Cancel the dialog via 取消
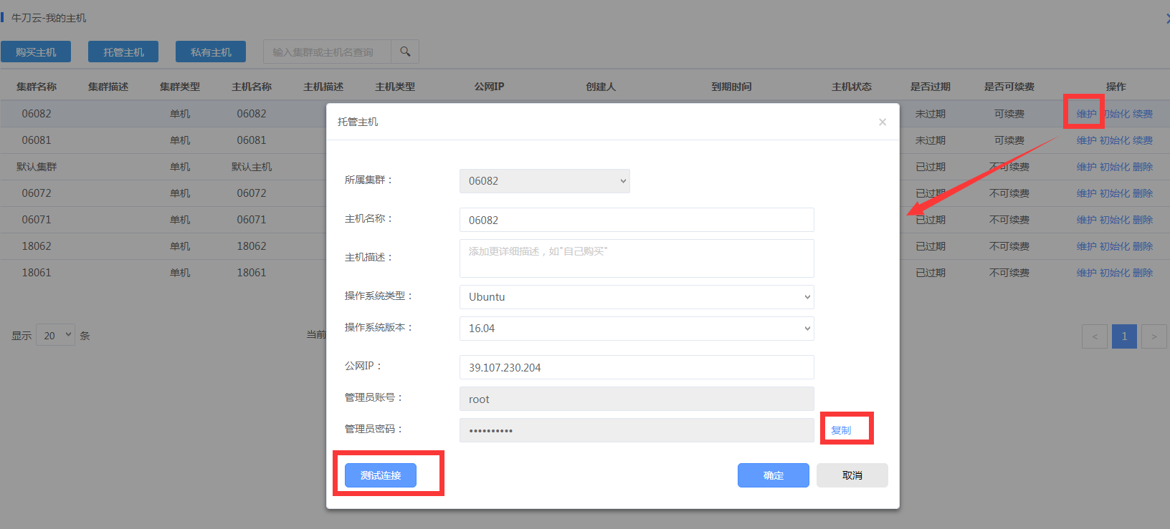1170x529 pixels. (852, 475)
